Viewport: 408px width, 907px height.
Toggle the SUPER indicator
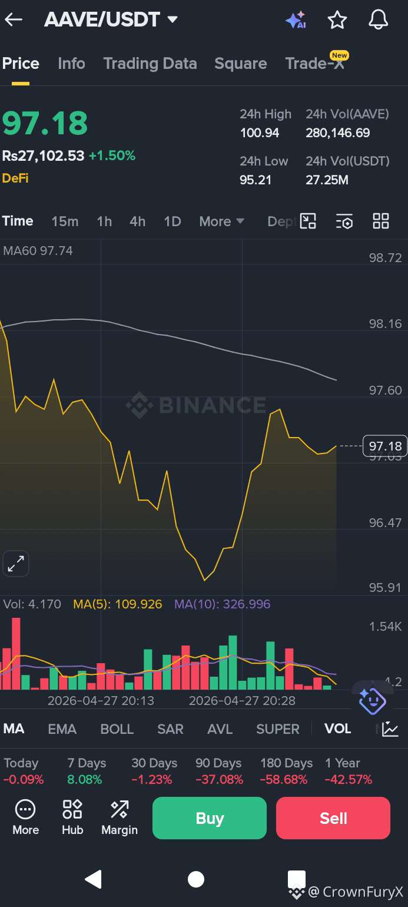278,729
